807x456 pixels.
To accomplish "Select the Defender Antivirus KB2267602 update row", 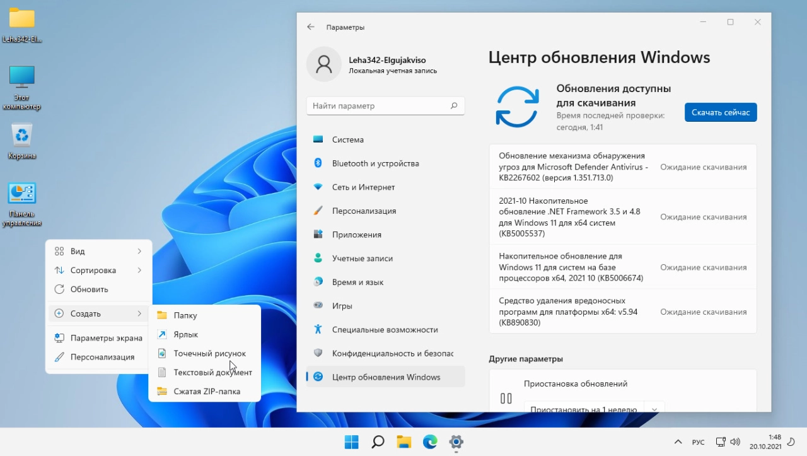I will click(623, 167).
